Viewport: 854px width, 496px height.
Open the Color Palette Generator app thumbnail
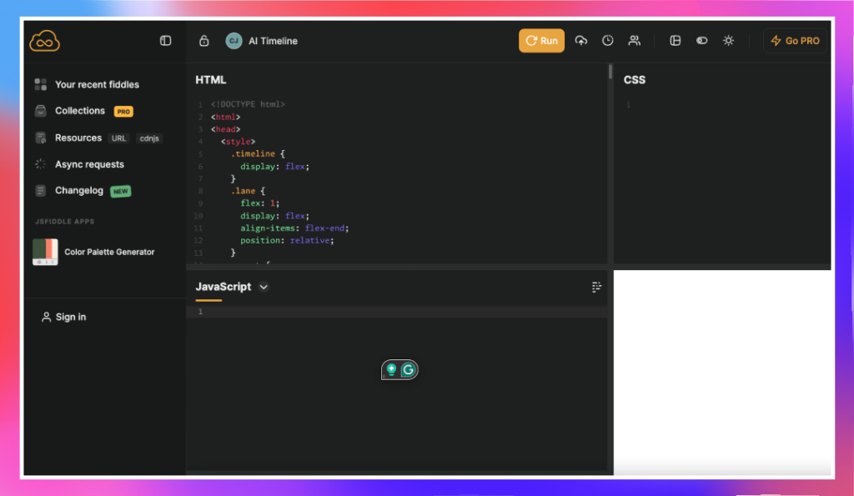(45, 252)
